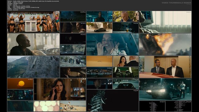
Task: Click the fiery explosion thumbnail
Action: [165, 44]
